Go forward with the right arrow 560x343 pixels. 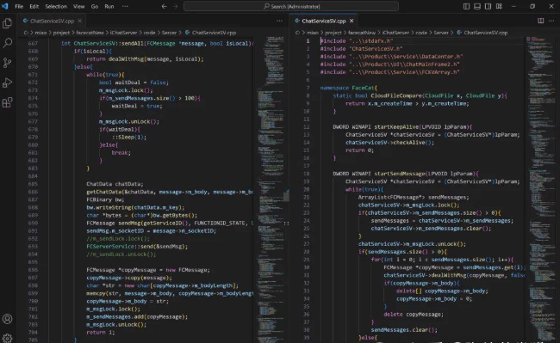[x=175, y=6]
